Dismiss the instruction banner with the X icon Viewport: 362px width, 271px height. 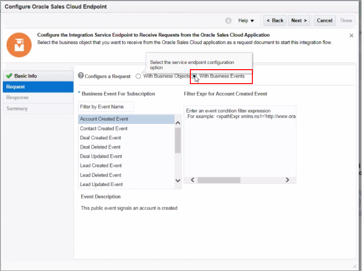coord(351,36)
